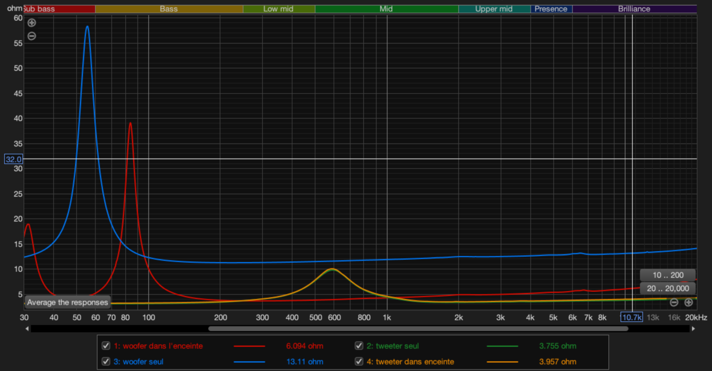Zoom in the frequency axis with plus icon
The width and height of the screenshot is (712, 371).
(x=689, y=302)
